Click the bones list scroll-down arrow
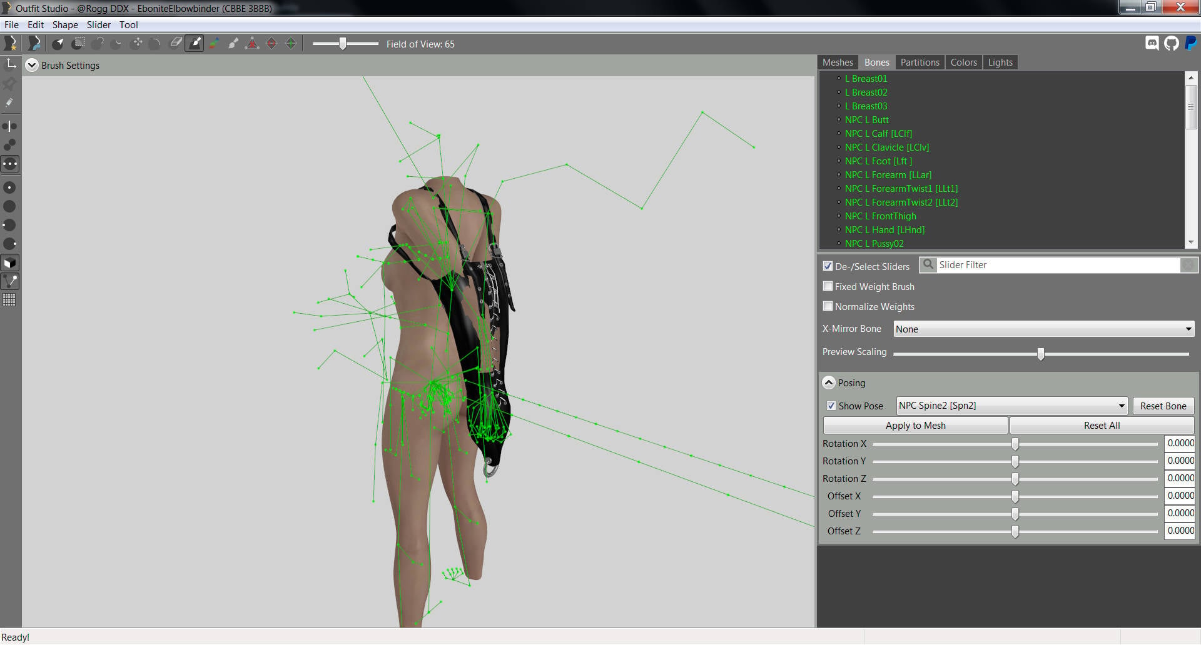Viewport: 1201px width, 645px height. coord(1191,242)
